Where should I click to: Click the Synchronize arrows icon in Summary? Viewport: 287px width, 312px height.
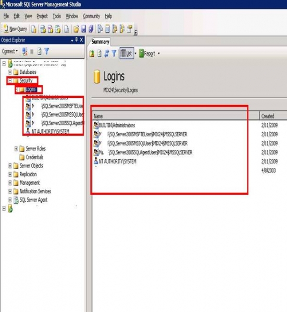[x=107, y=54]
